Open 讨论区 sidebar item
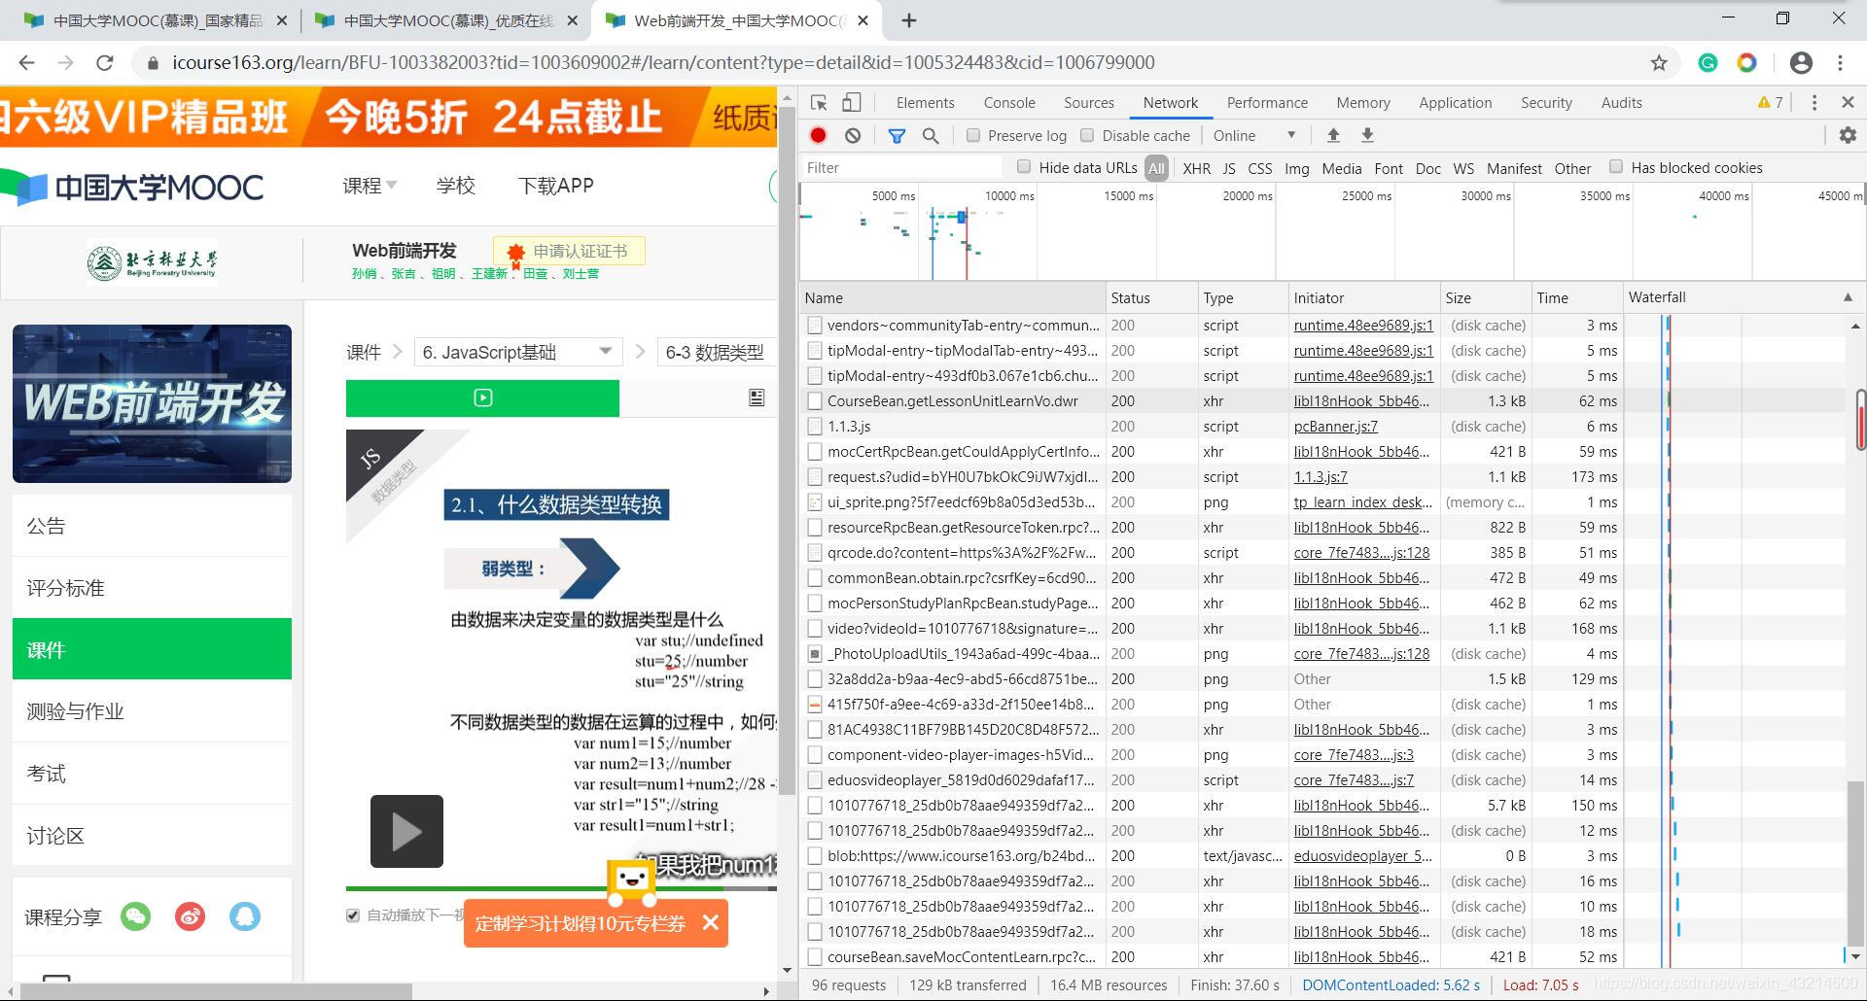The height and width of the screenshot is (1001, 1867). [x=152, y=836]
